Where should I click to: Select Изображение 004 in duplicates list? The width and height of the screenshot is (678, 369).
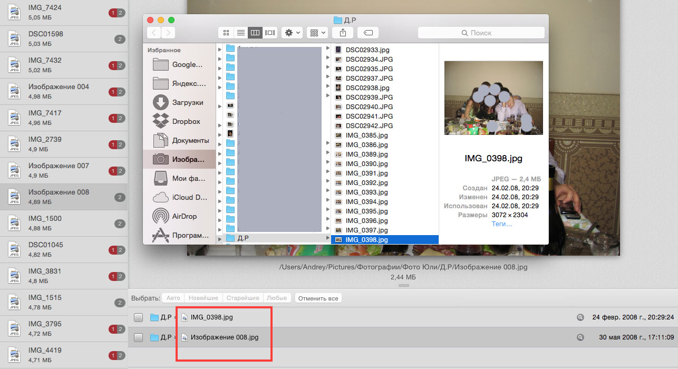(64, 92)
